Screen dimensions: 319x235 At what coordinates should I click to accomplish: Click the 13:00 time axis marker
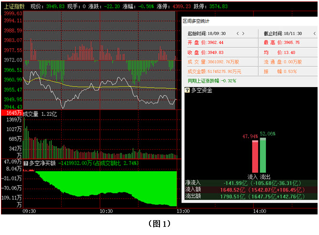coord(183,211)
